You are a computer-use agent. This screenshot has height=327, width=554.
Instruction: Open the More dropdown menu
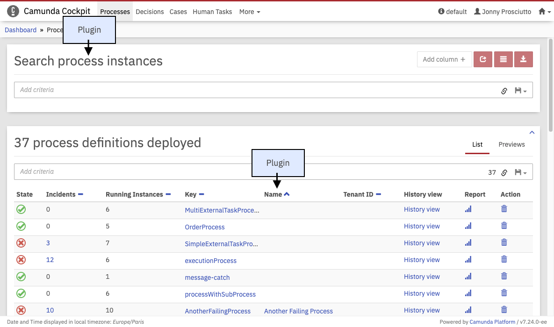(x=250, y=12)
